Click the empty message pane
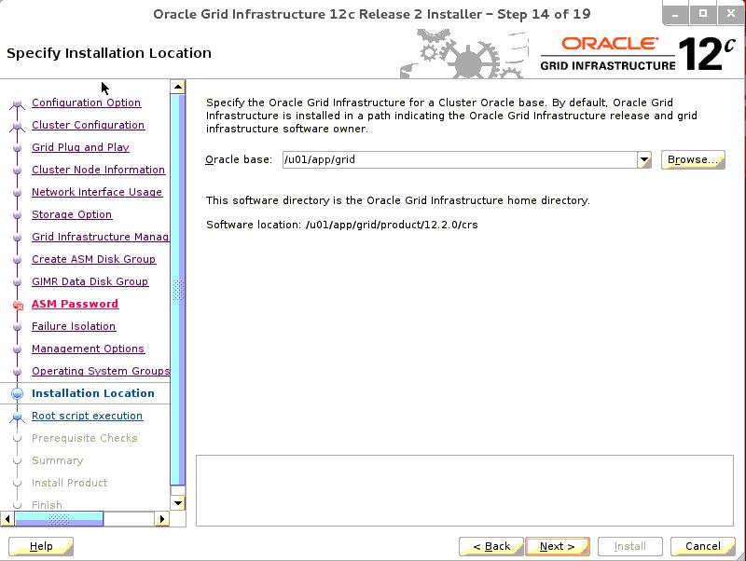This screenshot has width=746, height=561. click(x=464, y=490)
